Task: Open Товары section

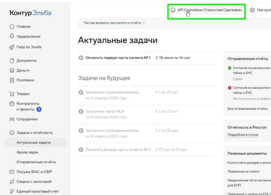Action: (x=23, y=94)
